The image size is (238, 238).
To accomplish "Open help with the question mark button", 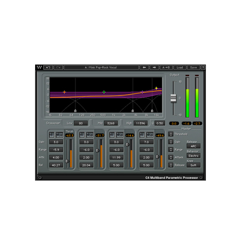I will pyautogui.click(x=203, y=67).
